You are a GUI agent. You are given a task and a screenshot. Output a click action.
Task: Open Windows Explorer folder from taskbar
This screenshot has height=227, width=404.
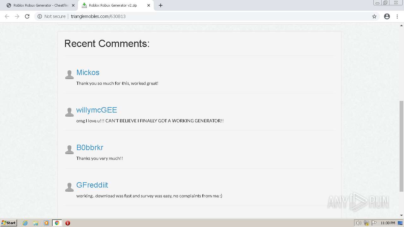36,223
